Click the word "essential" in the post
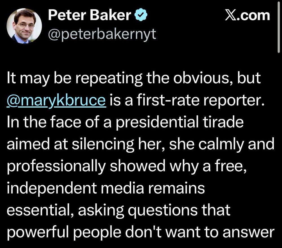Image resolution: width=282 pixels, height=248 pixels. click(x=38, y=210)
